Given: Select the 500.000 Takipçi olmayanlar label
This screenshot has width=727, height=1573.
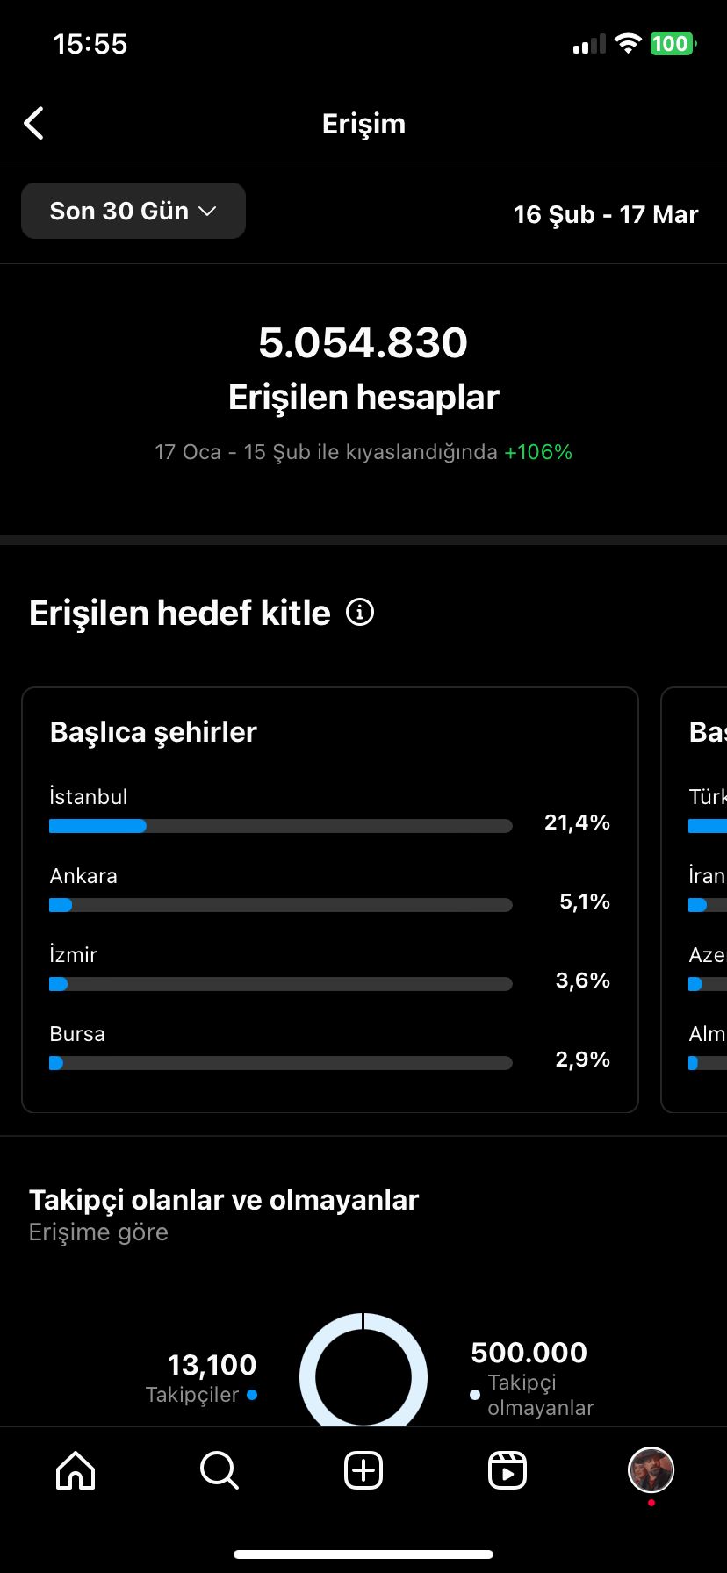Looking at the screenshot, I should (531, 1378).
